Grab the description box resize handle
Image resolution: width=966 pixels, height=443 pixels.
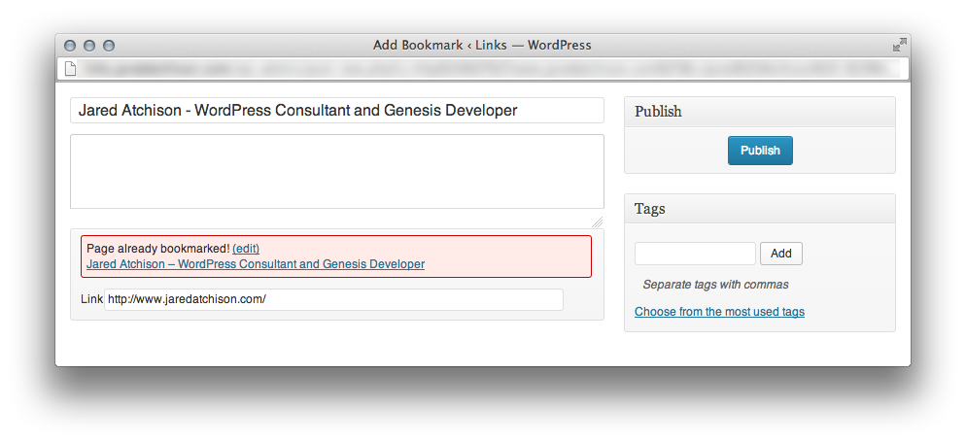pyautogui.click(x=598, y=221)
